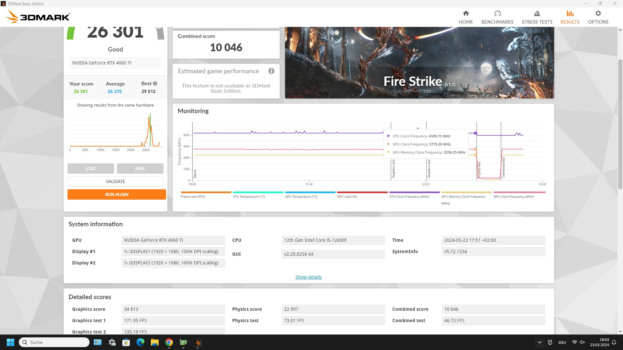
Task: Open the Home tab icon
Action: pyautogui.click(x=466, y=14)
